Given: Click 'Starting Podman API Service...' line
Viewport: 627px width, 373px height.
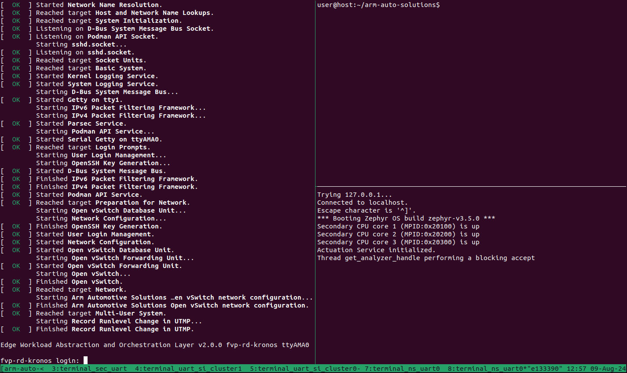Looking at the screenshot, I should [95, 131].
